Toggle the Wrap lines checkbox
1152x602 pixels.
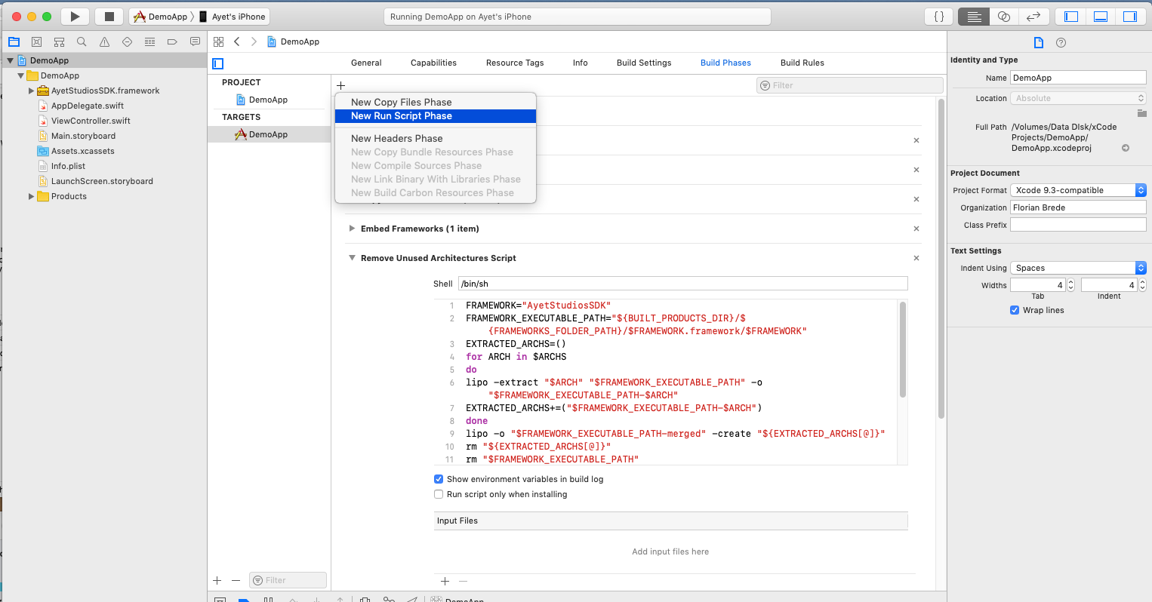(x=1015, y=310)
